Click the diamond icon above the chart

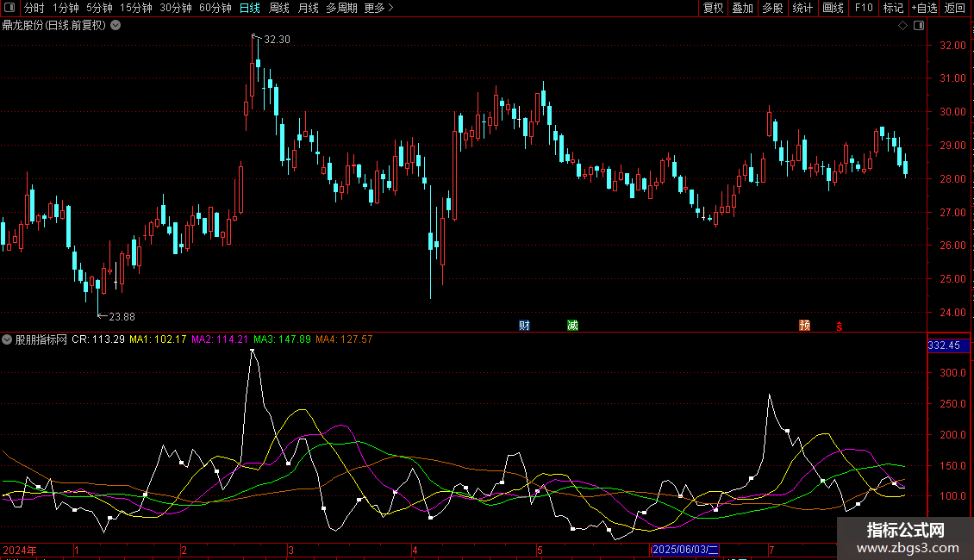[902, 26]
